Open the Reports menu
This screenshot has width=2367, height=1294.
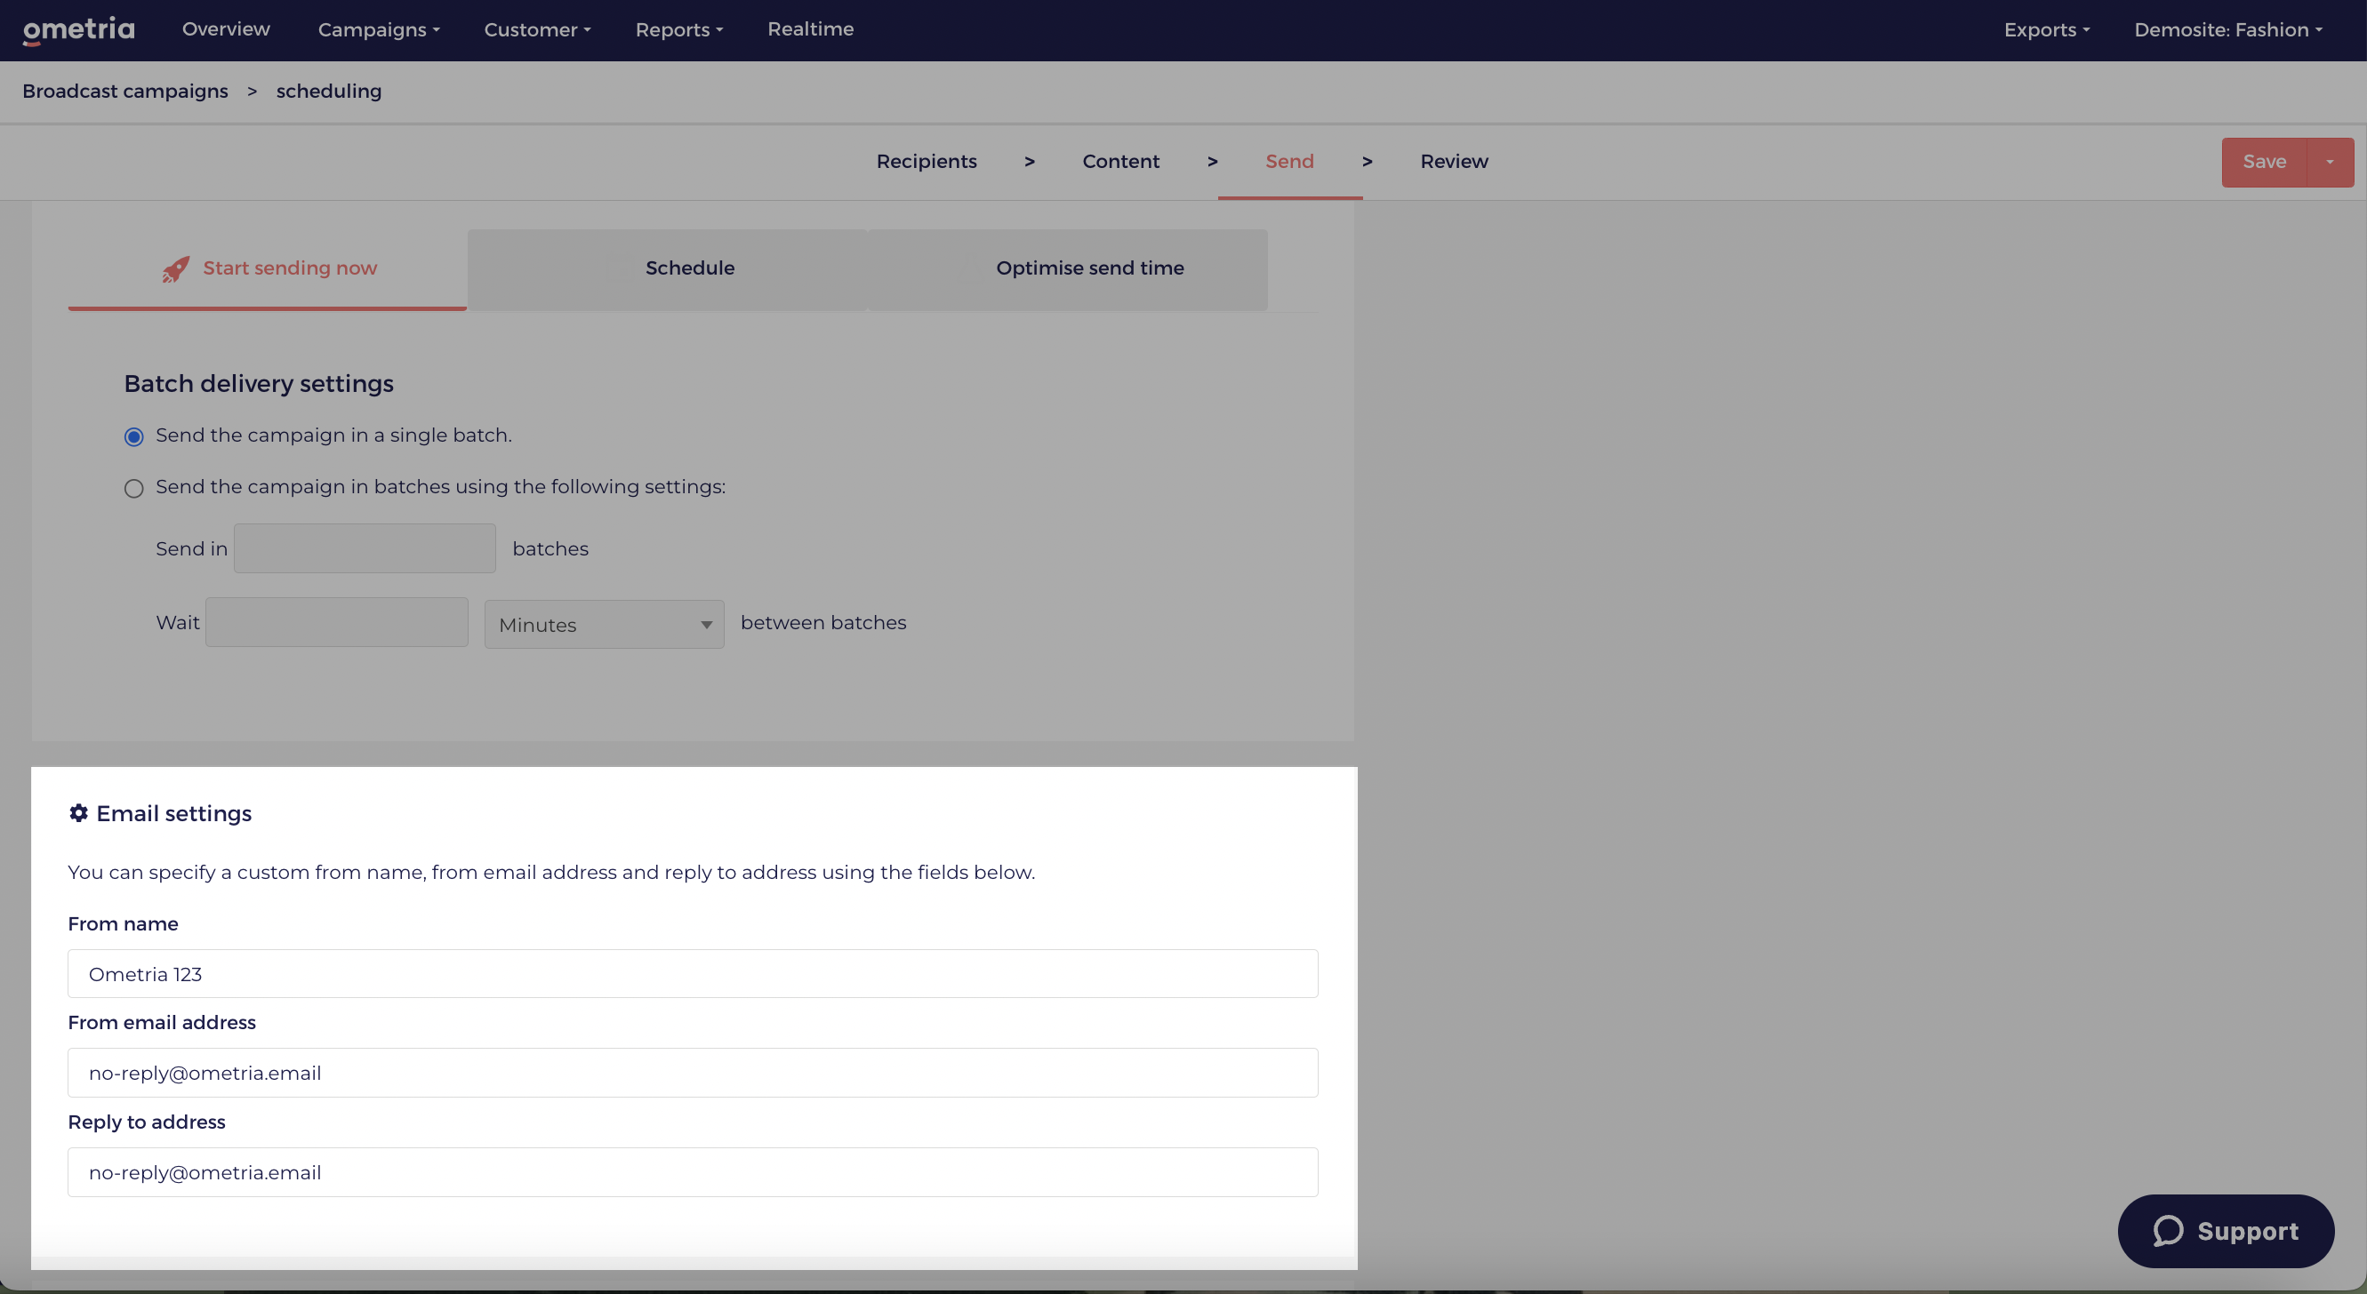(x=678, y=29)
